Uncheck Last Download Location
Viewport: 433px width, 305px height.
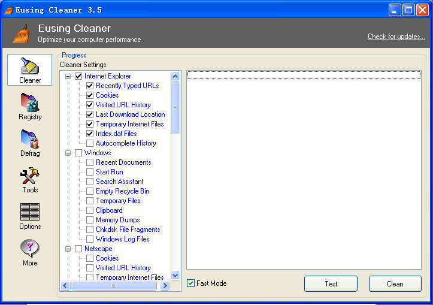coord(90,114)
